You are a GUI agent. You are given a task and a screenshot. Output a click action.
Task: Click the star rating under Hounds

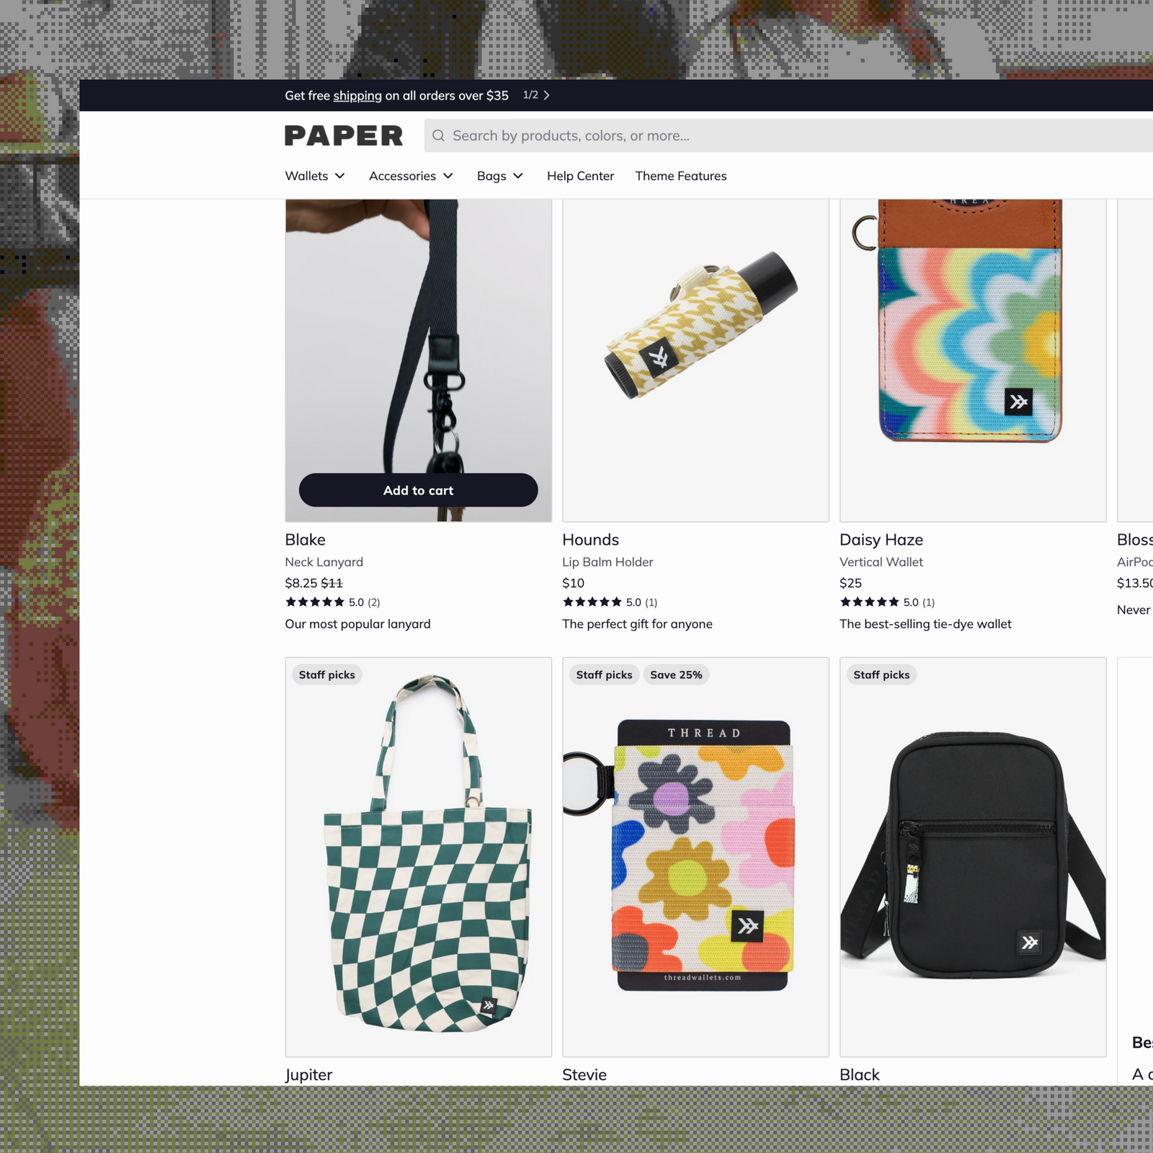tap(592, 602)
